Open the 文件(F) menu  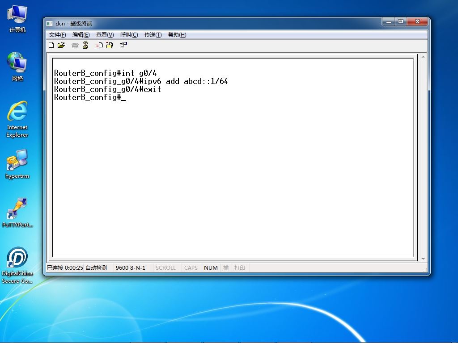[58, 35]
